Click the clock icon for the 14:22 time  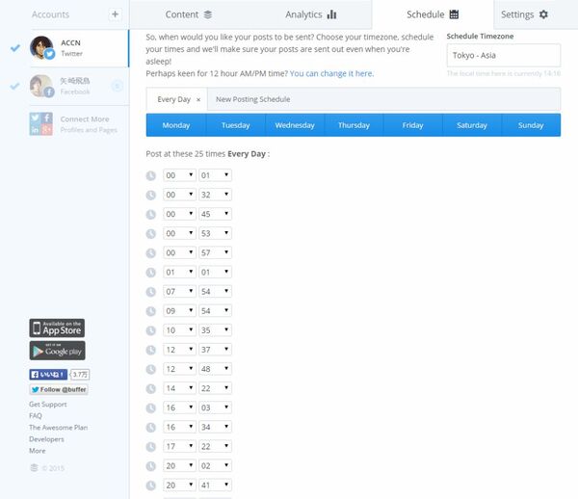pyautogui.click(x=151, y=388)
